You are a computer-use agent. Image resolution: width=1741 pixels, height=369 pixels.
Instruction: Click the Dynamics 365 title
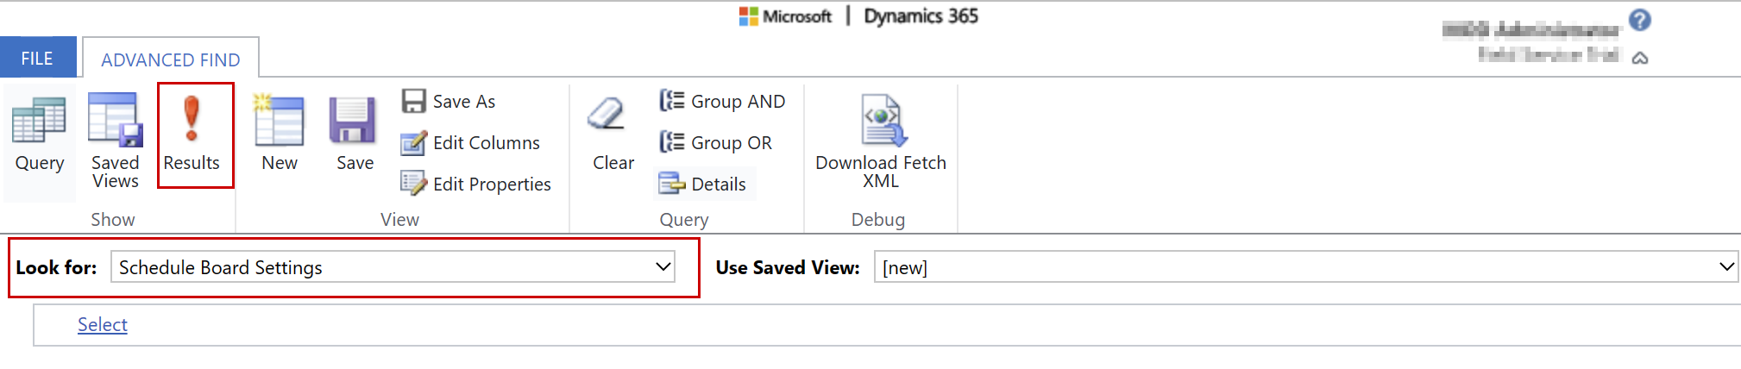pos(921,16)
